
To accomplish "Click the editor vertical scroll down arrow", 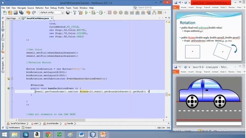I will coord(166,117).
